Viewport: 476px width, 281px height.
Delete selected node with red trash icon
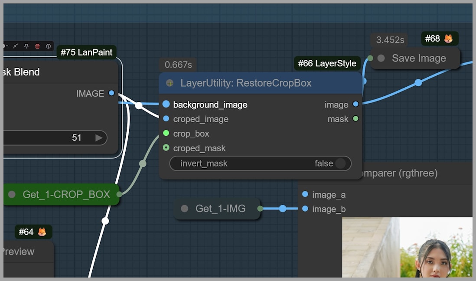37,46
